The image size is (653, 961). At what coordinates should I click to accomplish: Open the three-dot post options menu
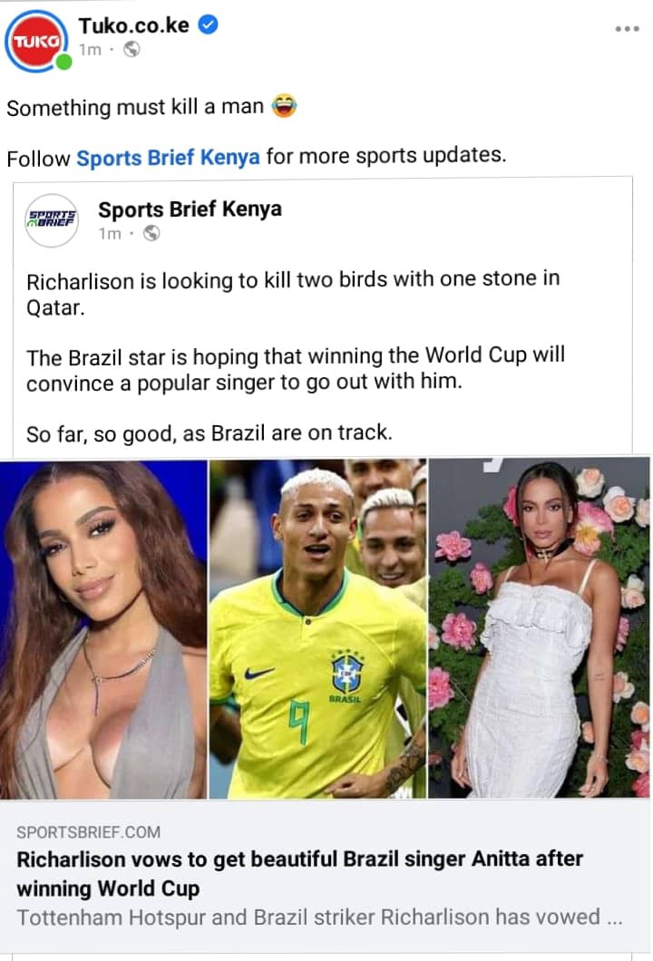627,29
